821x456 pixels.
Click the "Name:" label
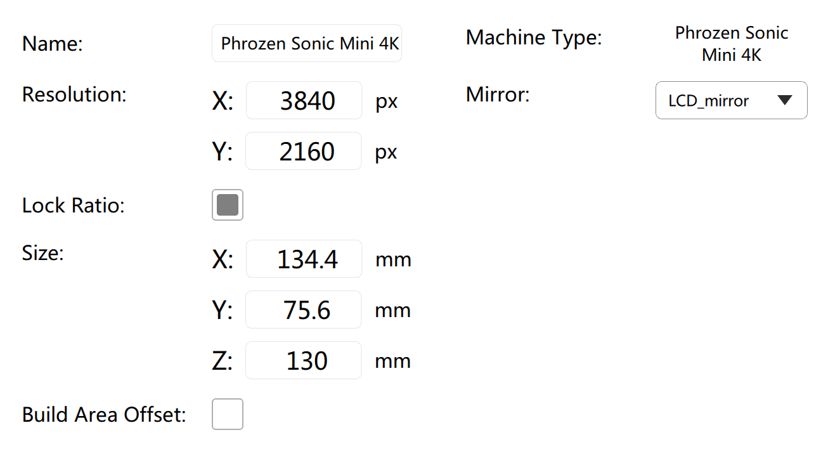click(x=53, y=44)
